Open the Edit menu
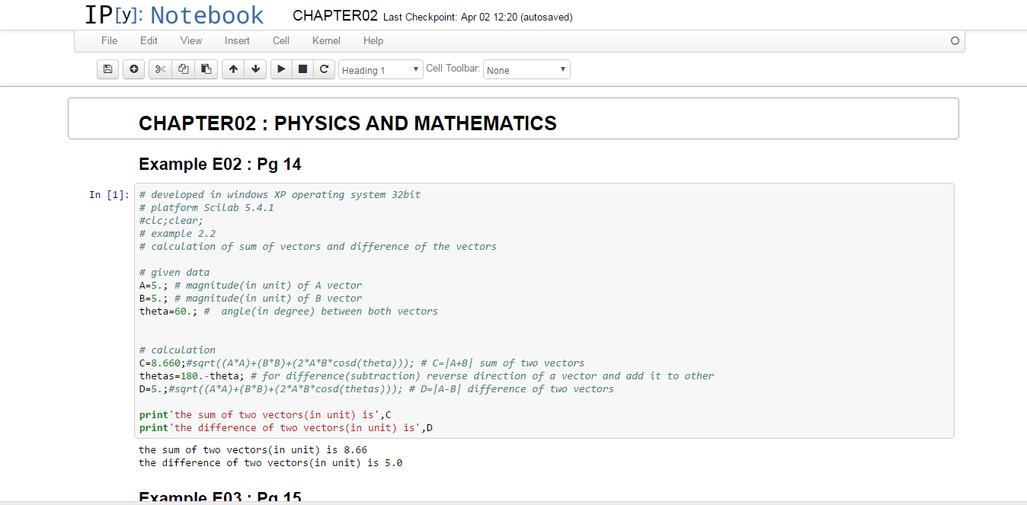The height and width of the screenshot is (505, 1027). tap(149, 40)
